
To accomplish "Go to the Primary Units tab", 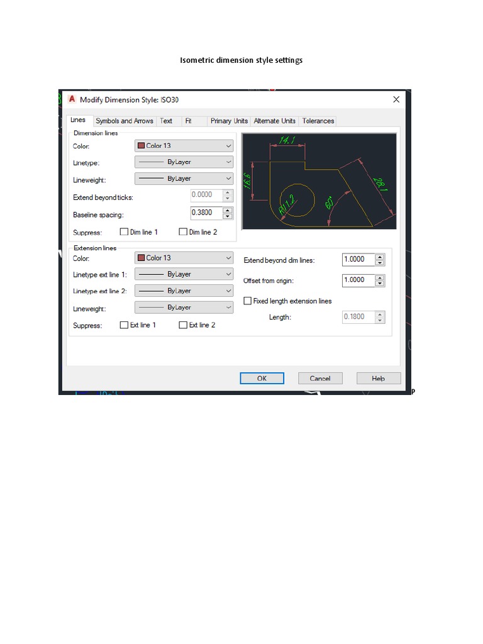I will (229, 121).
